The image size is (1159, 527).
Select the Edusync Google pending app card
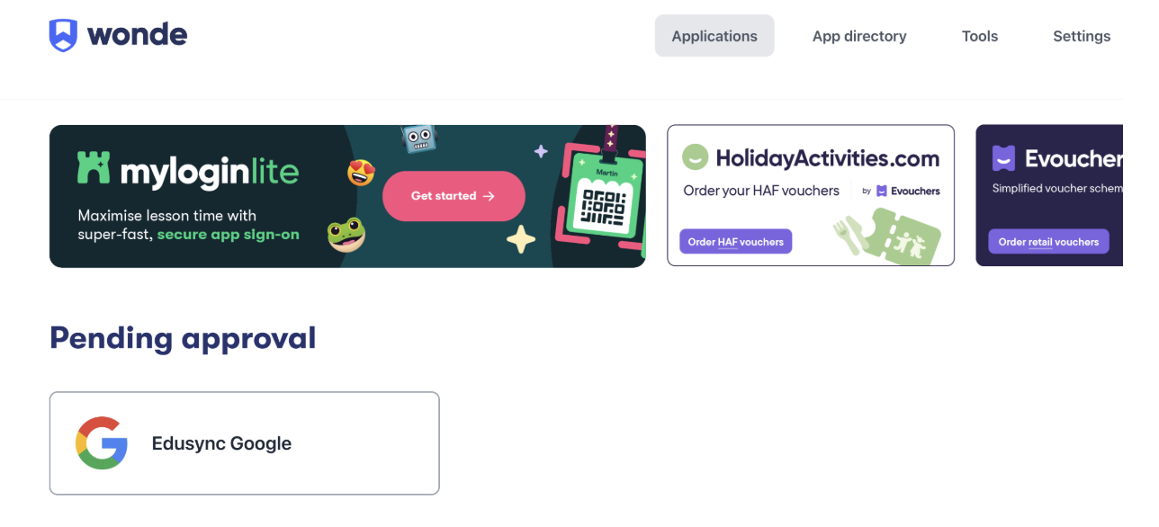click(x=244, y=442)
